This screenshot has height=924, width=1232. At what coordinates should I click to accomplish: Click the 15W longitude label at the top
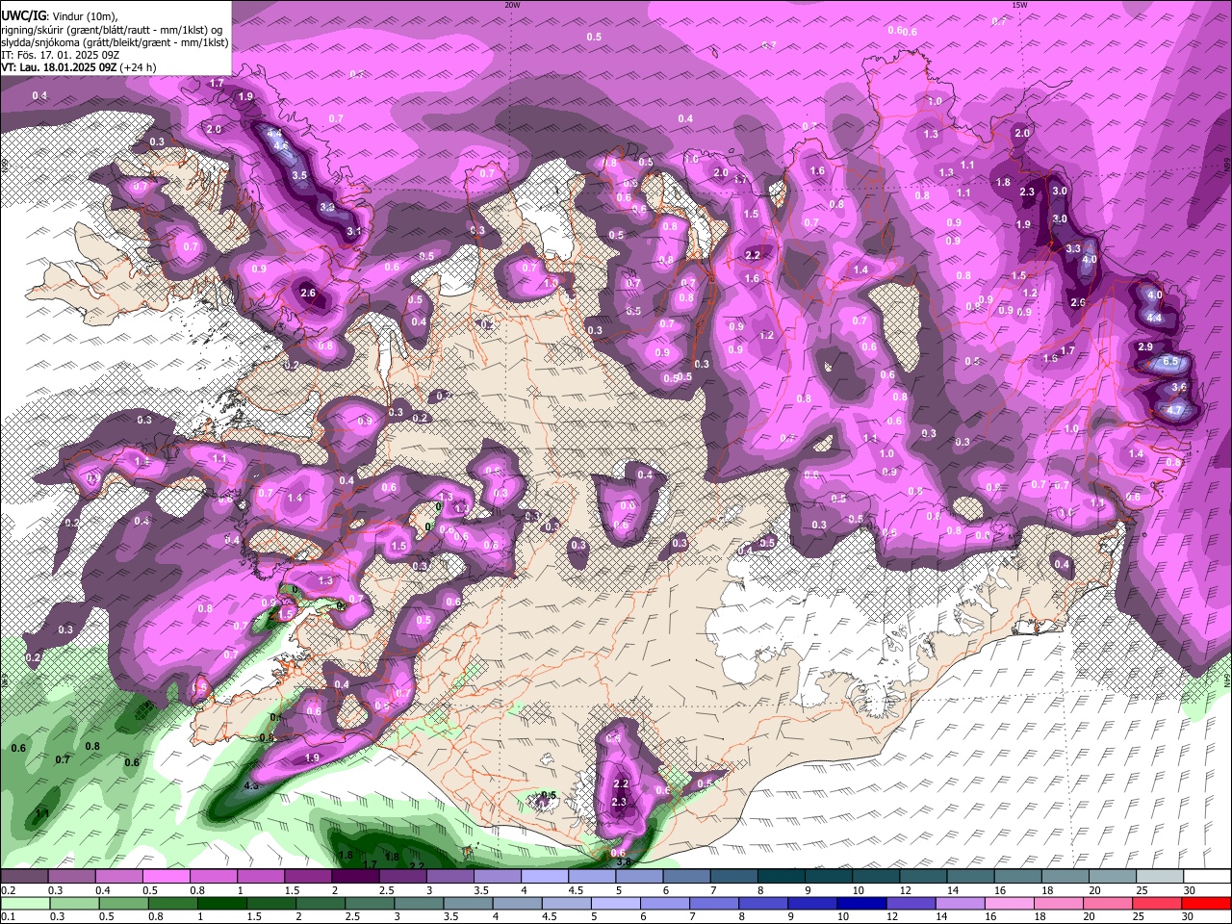pyautogui.click(x=1019, y=5)
